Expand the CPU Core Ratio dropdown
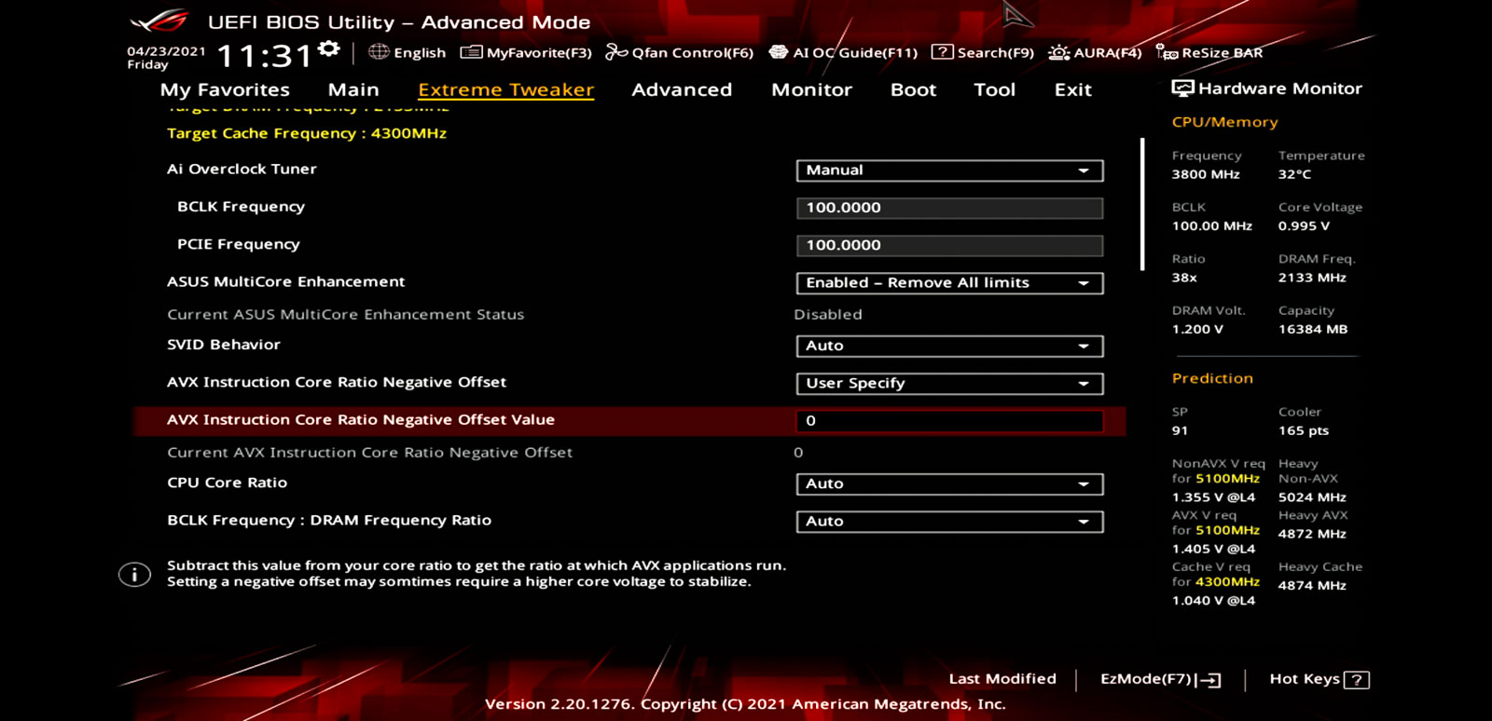The image size is (1492, 721). [x=949, y=484]
